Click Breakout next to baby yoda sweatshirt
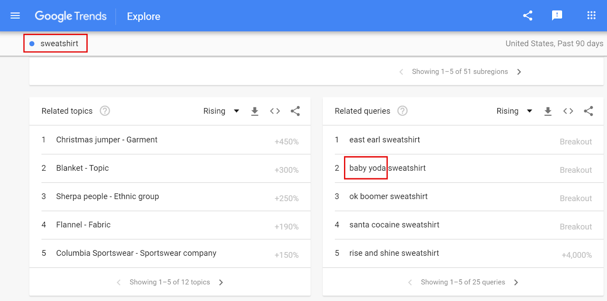The image size is (607, 301). [576, 170]
